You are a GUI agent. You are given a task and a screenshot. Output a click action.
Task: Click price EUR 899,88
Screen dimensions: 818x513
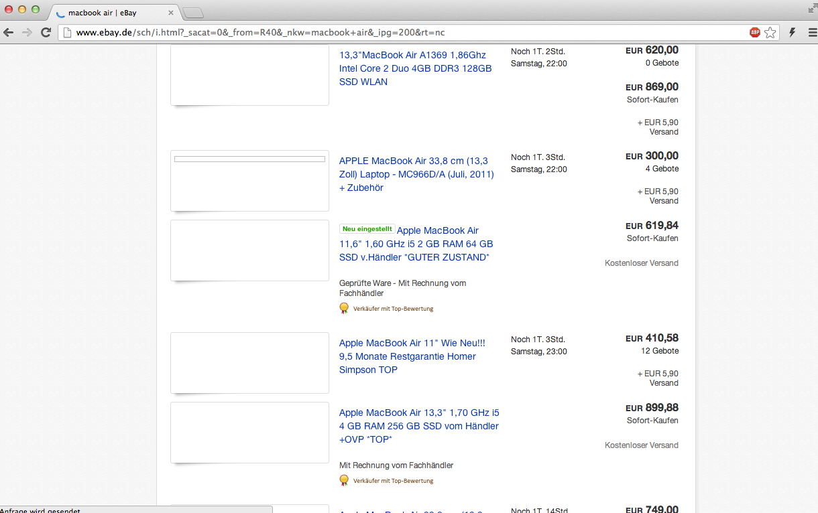coord(652,408)
